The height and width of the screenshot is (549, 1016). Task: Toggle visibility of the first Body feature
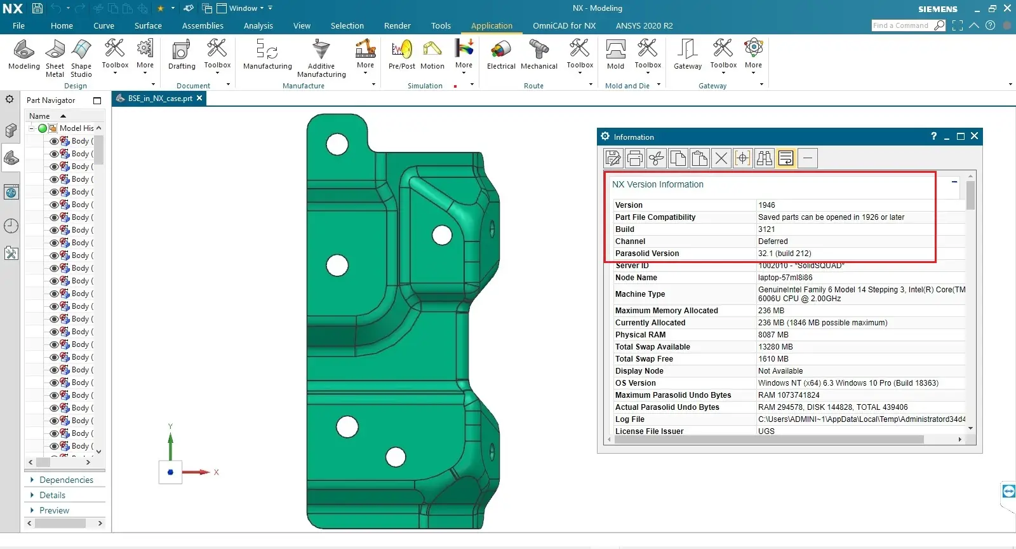(x=54, y=141)
